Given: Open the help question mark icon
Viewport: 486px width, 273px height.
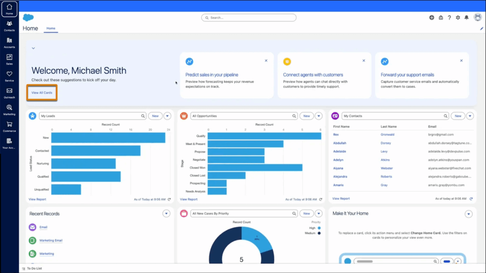Looking at the screenshot, I should click(x=449, y=18).
